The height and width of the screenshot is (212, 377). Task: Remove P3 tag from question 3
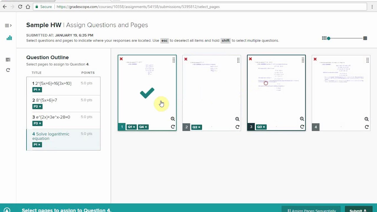40,123
